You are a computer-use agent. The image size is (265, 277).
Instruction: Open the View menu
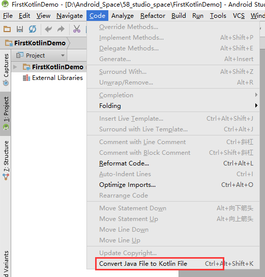coord(43,16)
